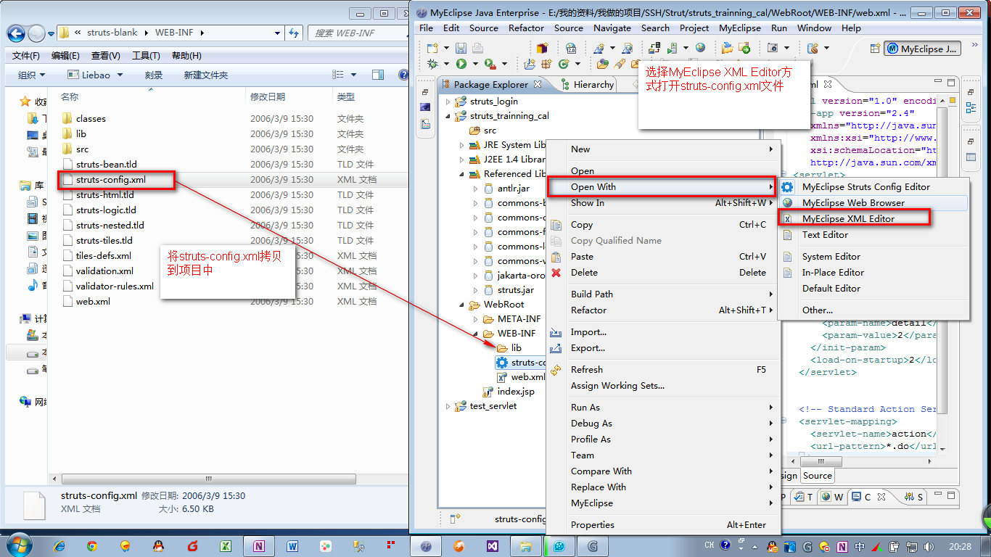Collapse the WebRoot folder node
Viewport: 991px width, 557px height.
pyautogui.click(x=461, y=305)
